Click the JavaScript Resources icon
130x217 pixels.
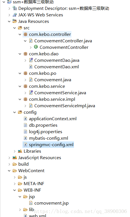point(15,158)
